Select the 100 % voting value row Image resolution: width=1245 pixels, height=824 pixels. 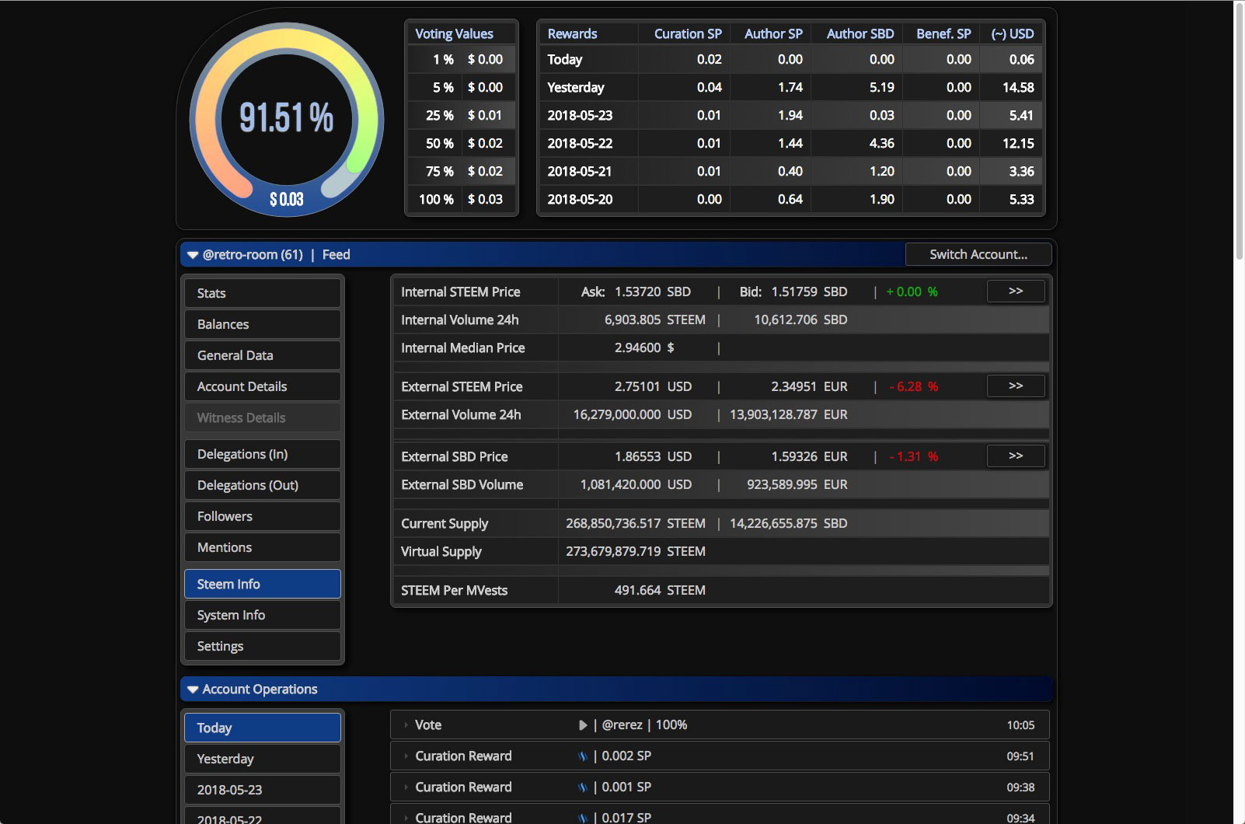tap(462, 199)
